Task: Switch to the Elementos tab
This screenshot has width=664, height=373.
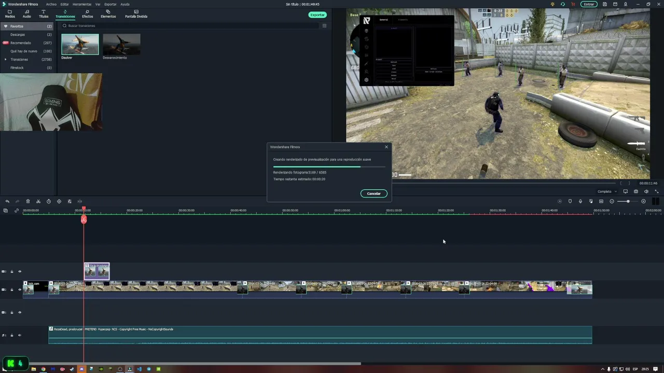Action: tap(108, 13)
